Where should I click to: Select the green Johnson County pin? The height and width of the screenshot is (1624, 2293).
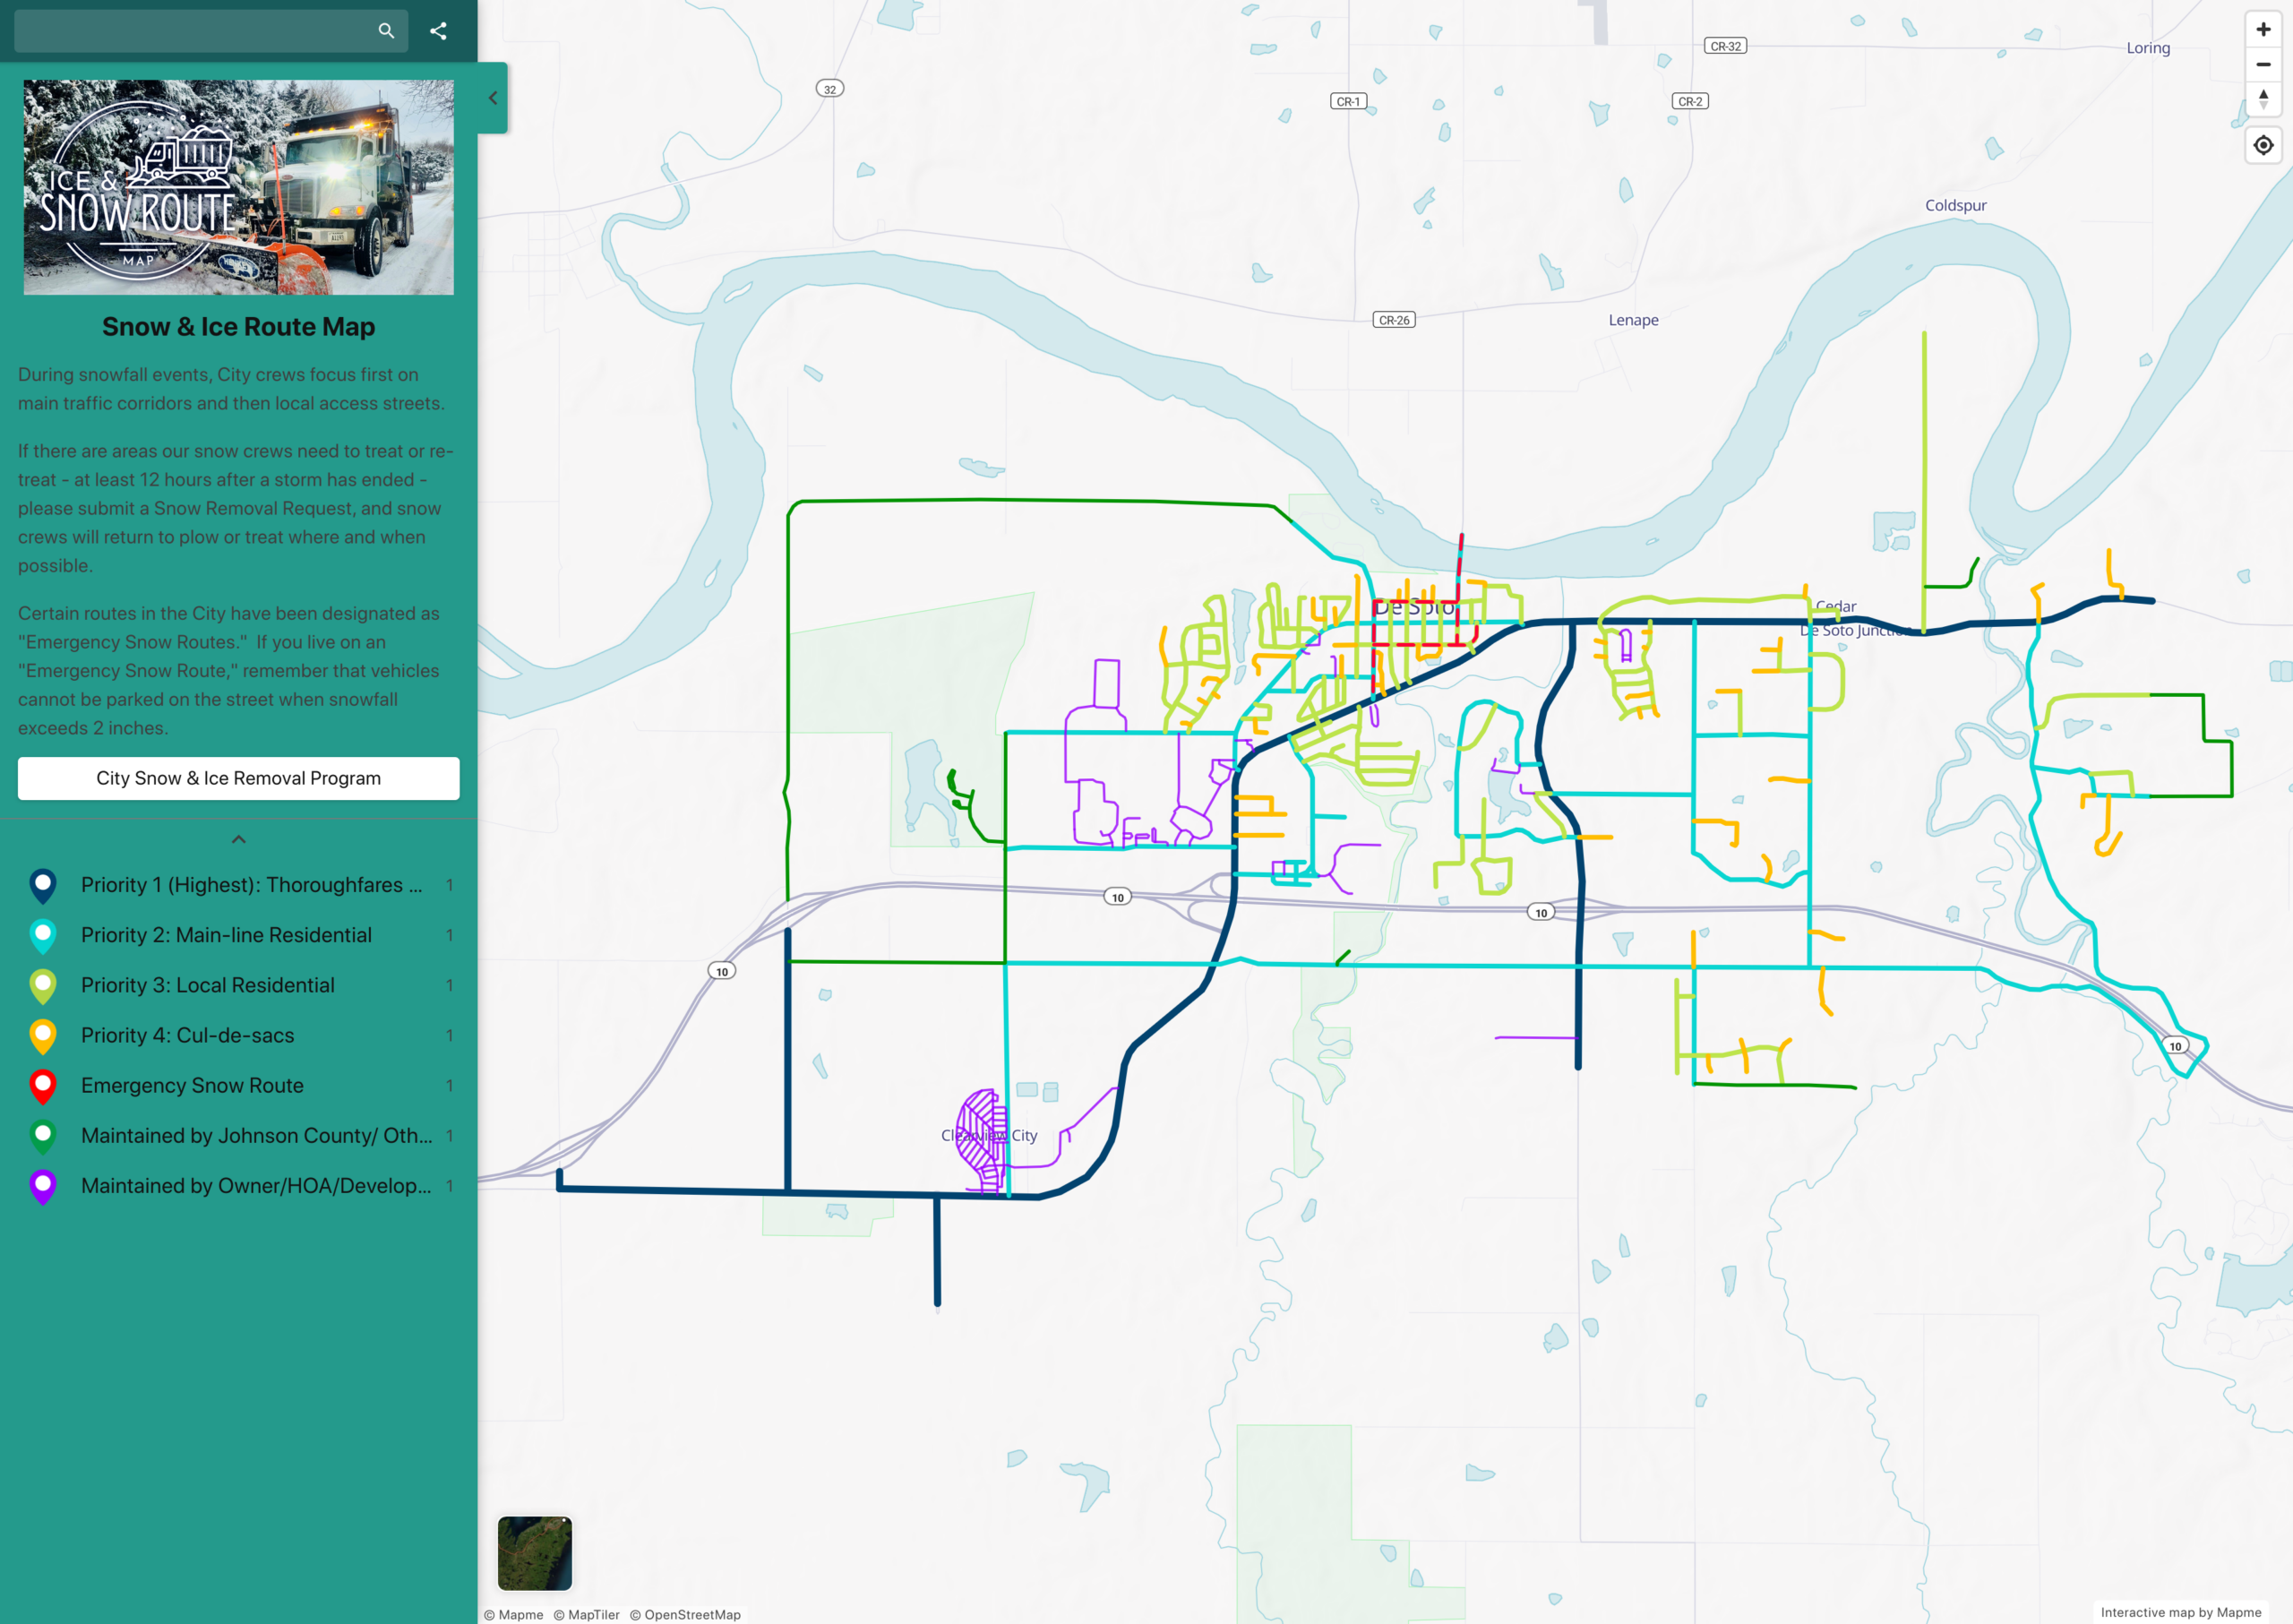(43, 1136)
